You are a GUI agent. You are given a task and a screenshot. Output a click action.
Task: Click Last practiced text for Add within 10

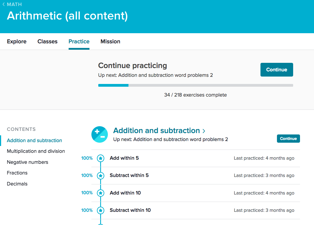[x=264, y=193]
